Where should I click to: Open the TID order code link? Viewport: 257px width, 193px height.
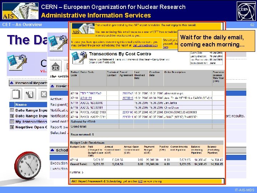[91, 93]
